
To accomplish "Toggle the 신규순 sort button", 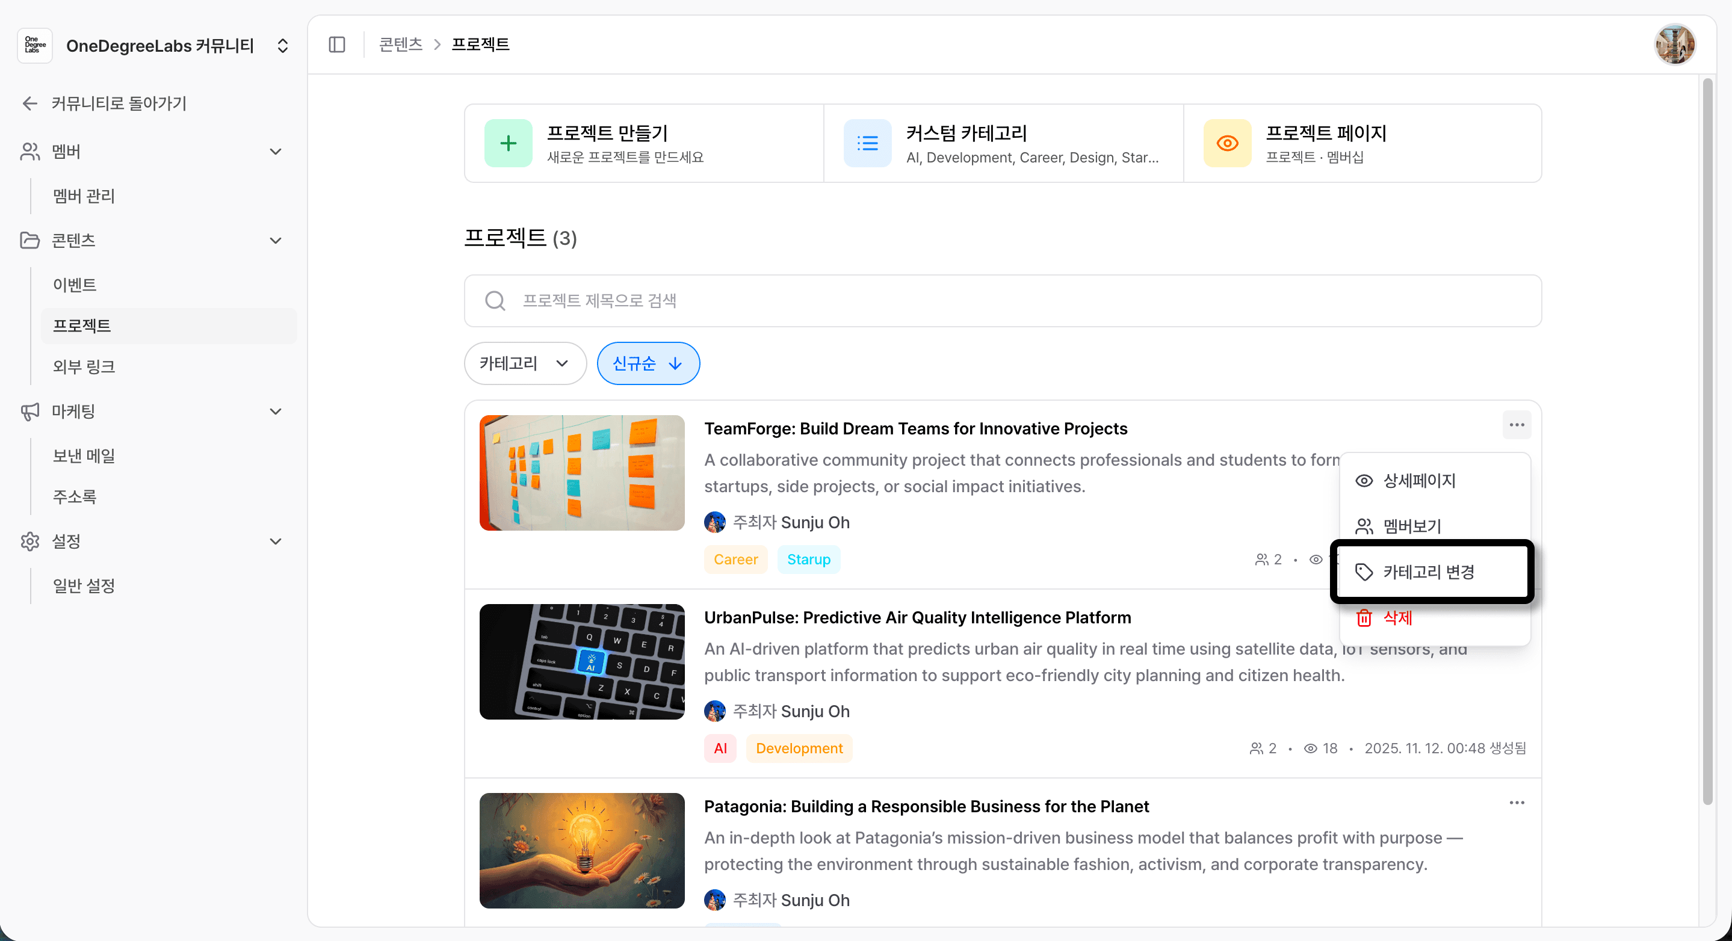I will click(648, 363).
